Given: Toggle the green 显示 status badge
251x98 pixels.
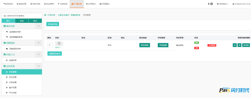Looking at the screenshot, I should pyautogui.click(x=197, y=42).
